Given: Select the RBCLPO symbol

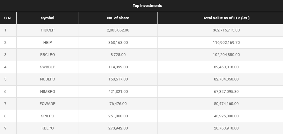Looking at the screenshot, I should 47,55.
